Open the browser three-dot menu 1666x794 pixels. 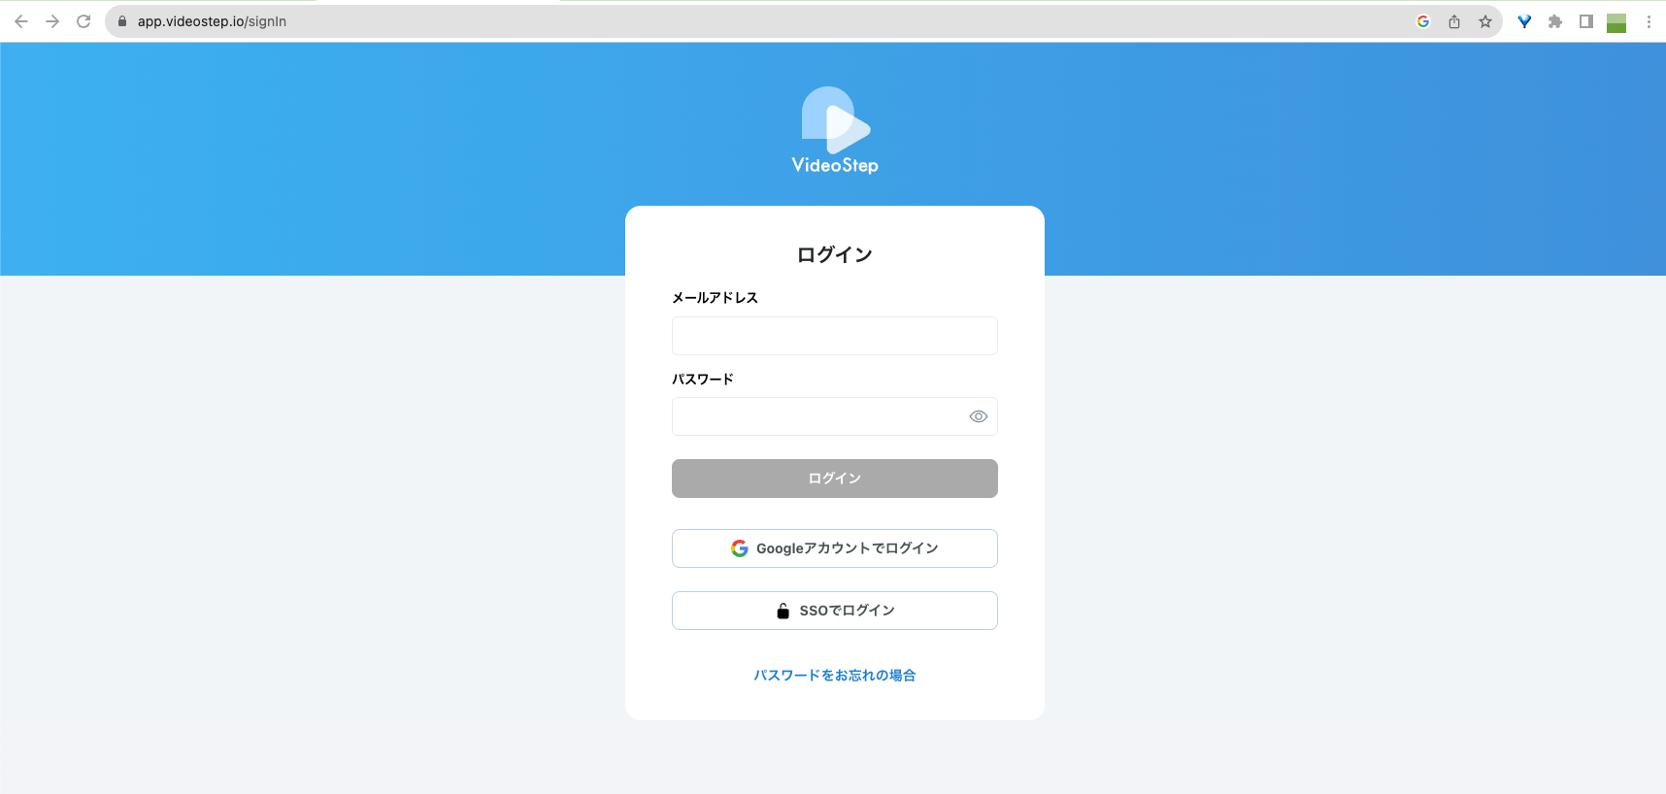(x=1649, y=21)
